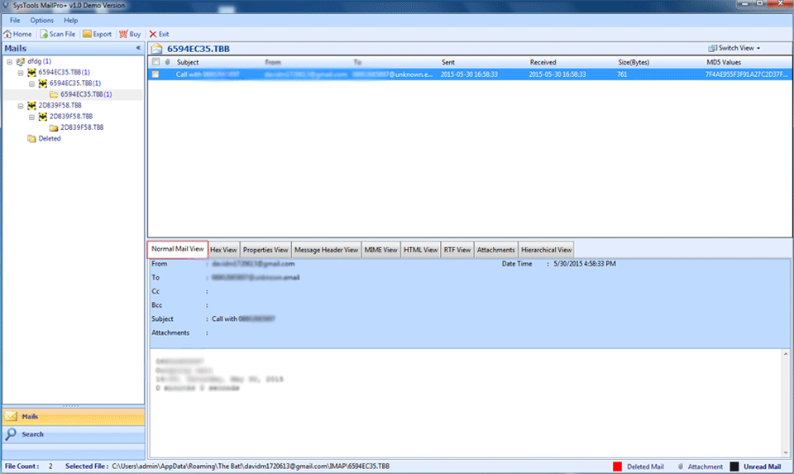The image size is (794, 474).
Task: Click the sent date 2015-05-30 16:58:33 cell
Action: [469, 74]
